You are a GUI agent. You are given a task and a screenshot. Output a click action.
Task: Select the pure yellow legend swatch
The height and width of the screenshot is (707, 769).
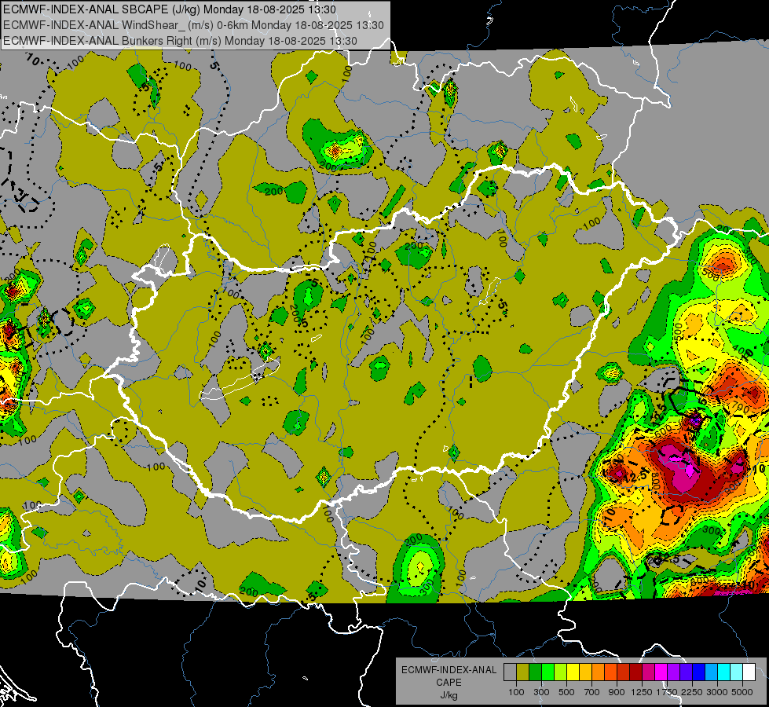point(573,672)
